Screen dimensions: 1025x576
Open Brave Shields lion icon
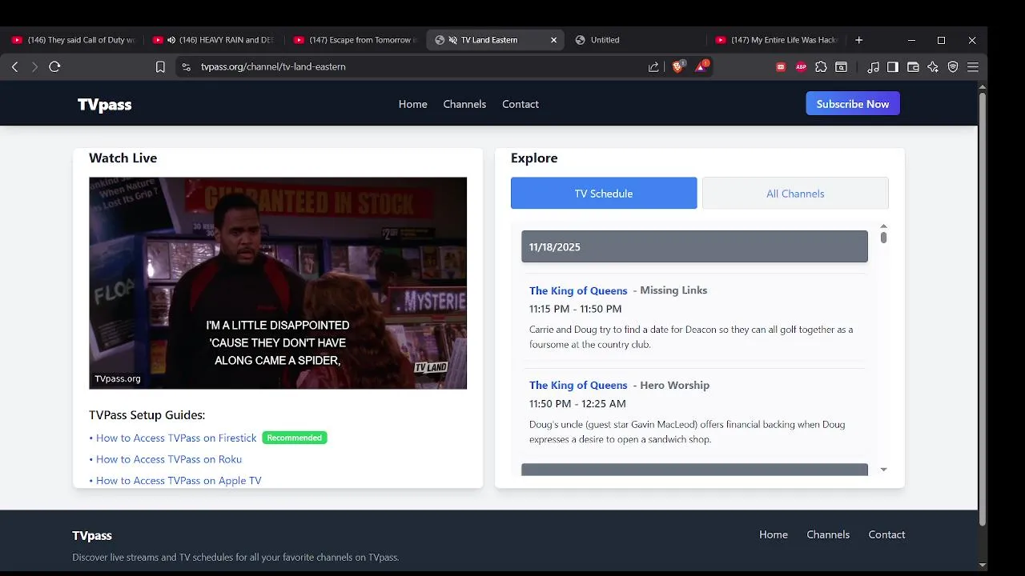point(677,67)
